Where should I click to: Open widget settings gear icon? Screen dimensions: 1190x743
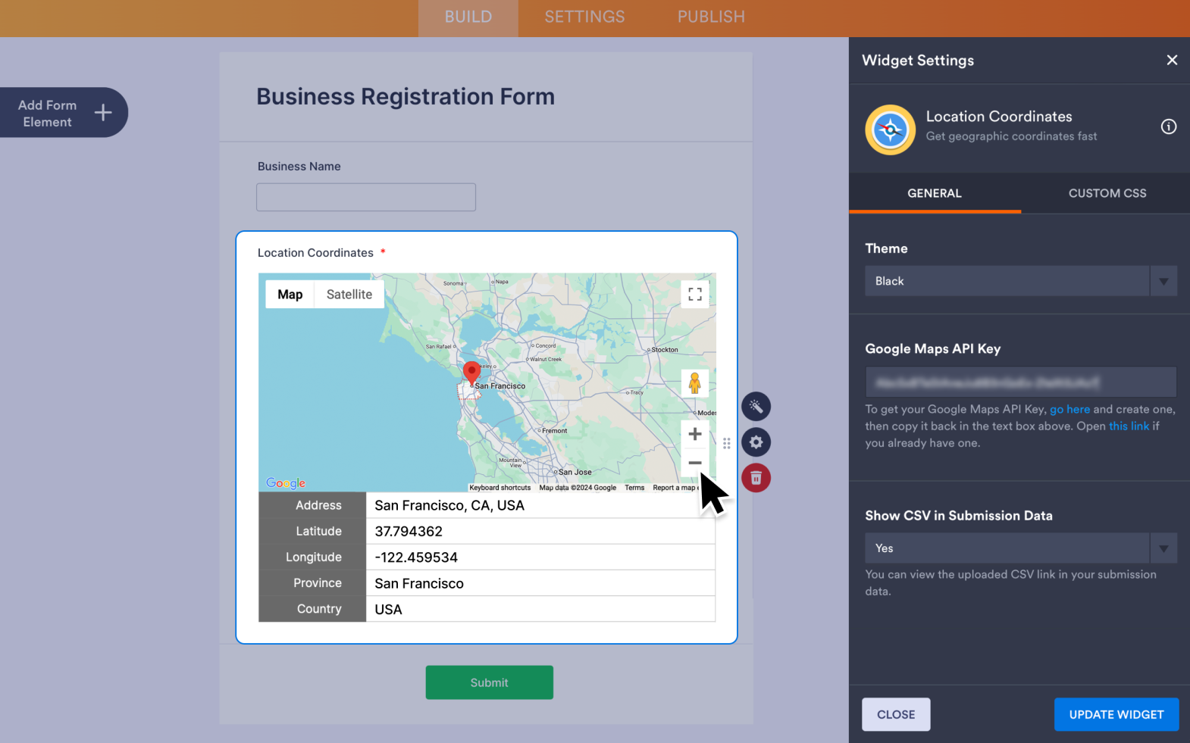click(x=756, y=442)
